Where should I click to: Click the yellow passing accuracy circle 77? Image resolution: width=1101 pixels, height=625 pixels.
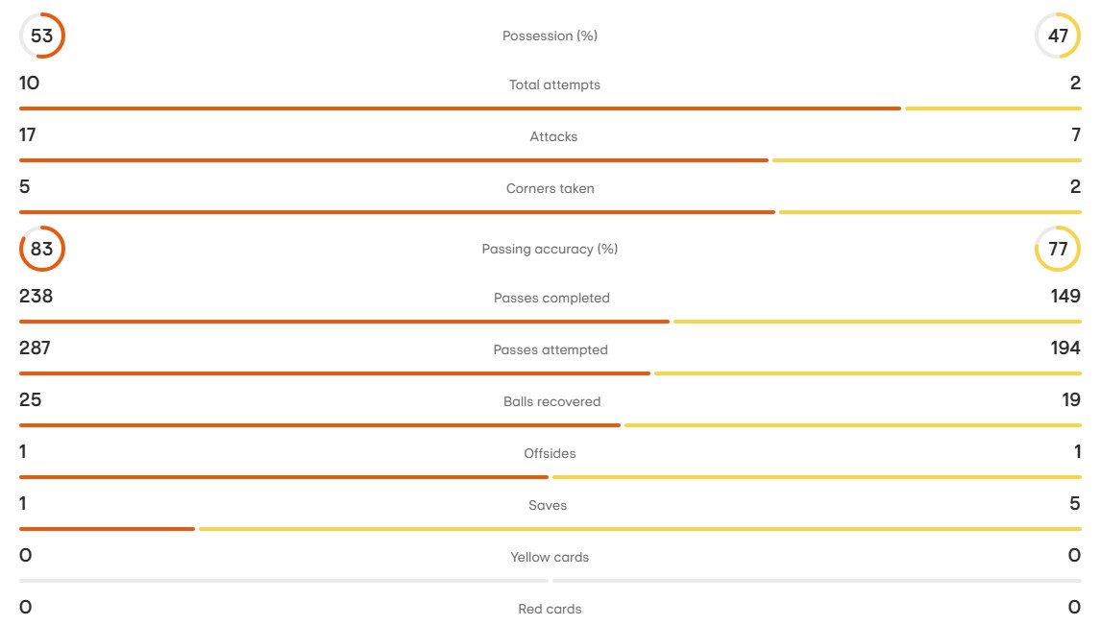pos(1058,249)
